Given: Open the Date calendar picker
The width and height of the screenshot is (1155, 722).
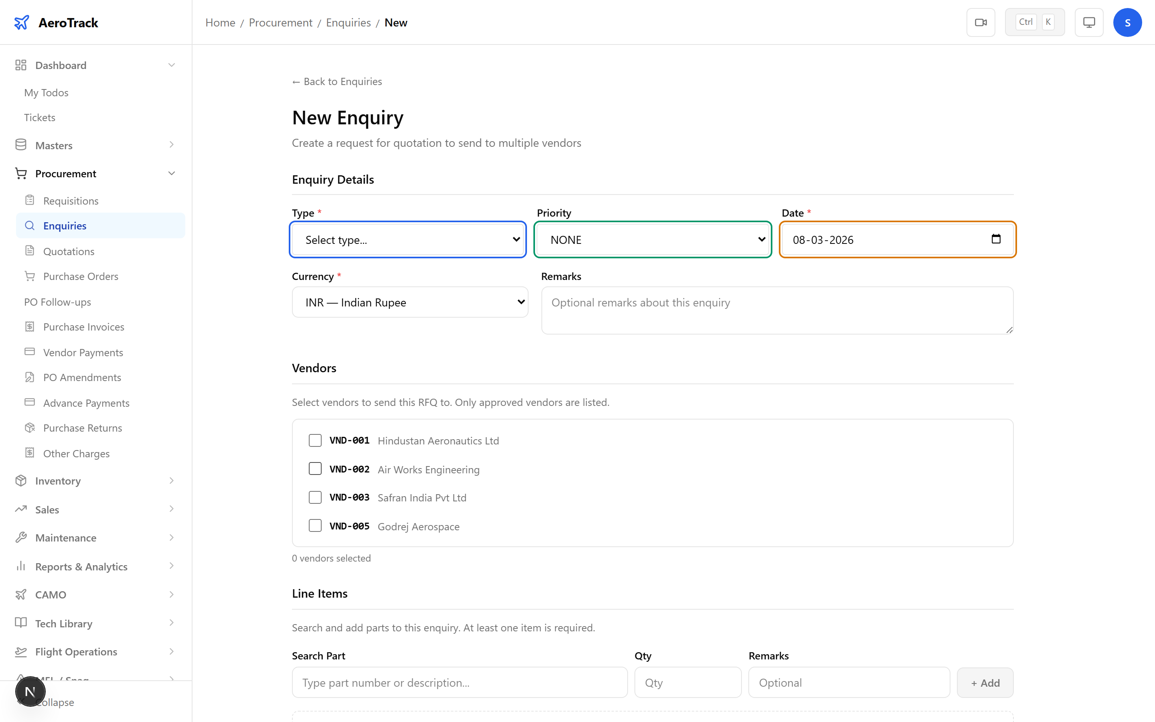Looking at the screenshot, I should 997,239.
